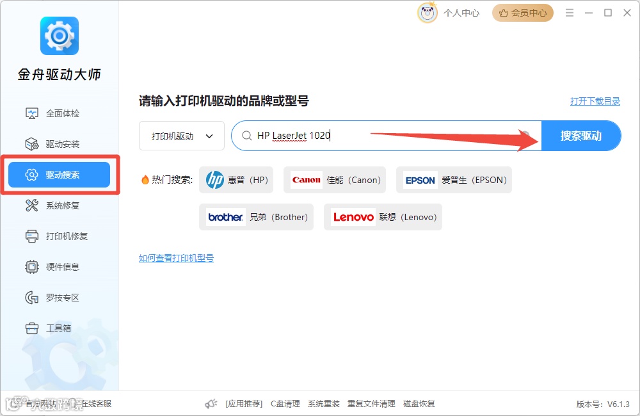Minimize the driver master window
Screen dimensions: 640x416
tap(589, 13)
